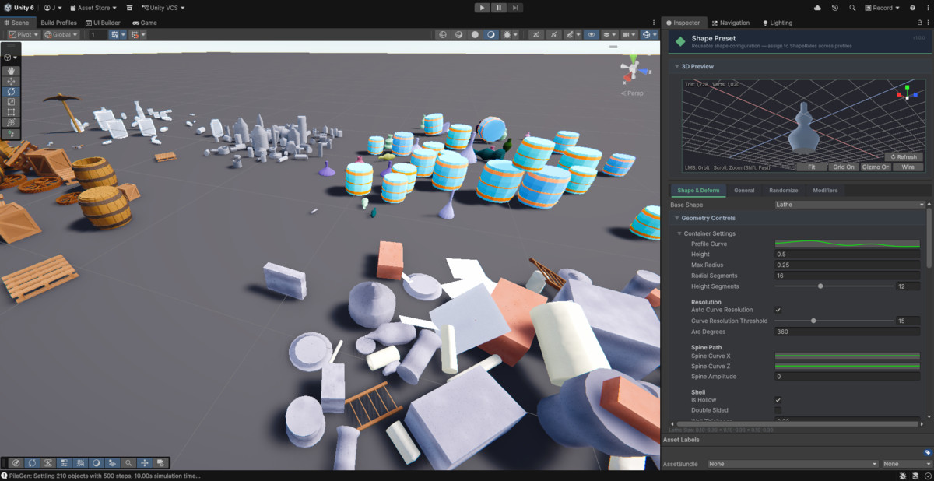
Task: Click the package cache icon beside Asset Store
Action: coord(129,8)
